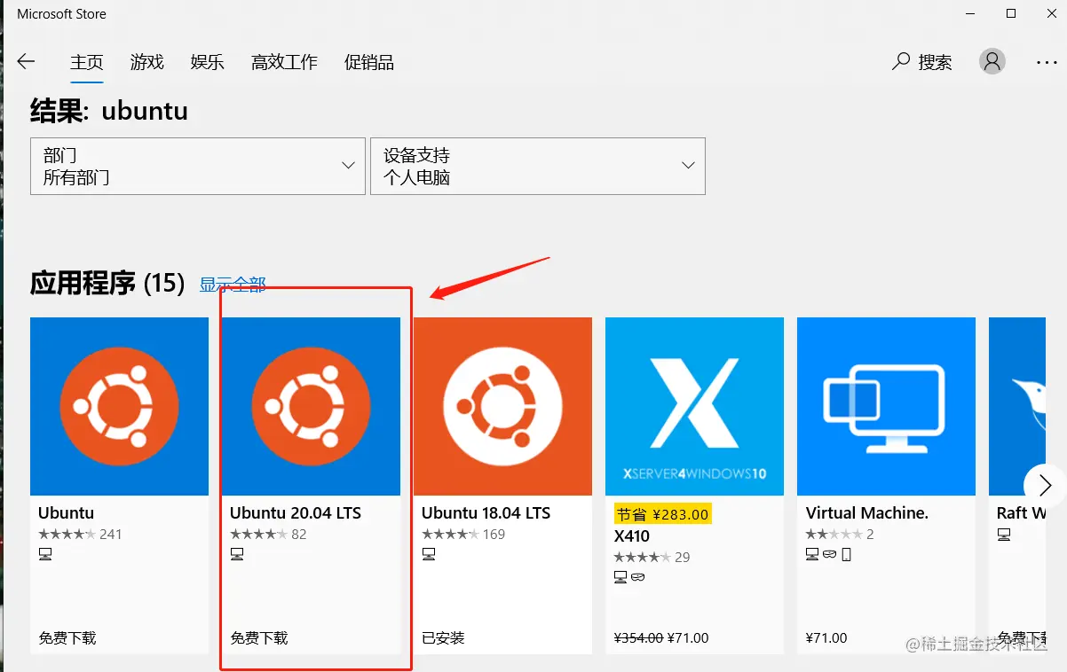This screenshot has height=672, width=1067.
Task: Open the search magnifier icon
Action: pyautogui.click(x=901, y=61)
